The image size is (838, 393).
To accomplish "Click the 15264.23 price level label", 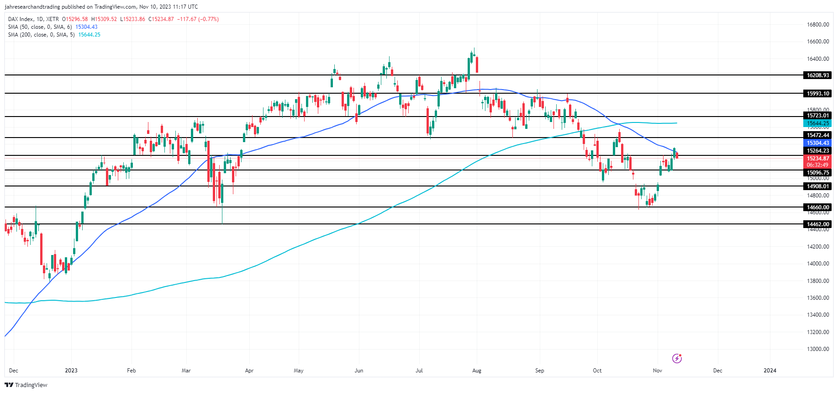I will (x=817, y=151).
